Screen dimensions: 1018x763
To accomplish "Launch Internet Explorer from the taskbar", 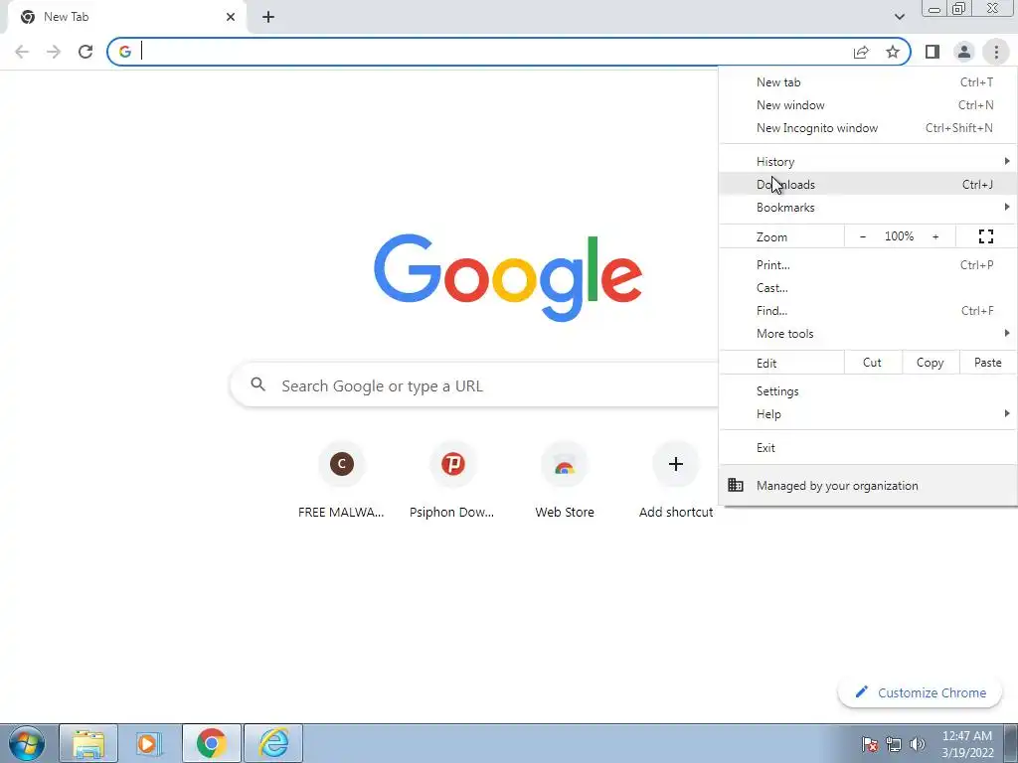I will [273, 743].
